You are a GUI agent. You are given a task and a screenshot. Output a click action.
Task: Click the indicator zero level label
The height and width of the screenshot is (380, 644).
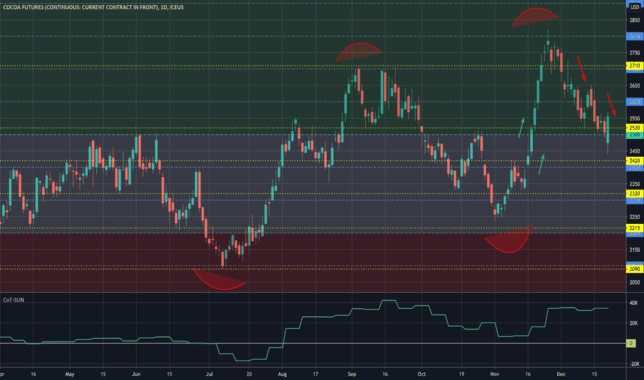[631, 343]
